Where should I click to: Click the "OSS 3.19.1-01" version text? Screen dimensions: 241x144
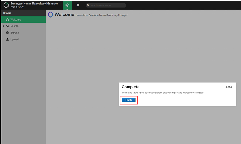pos(17,7)
